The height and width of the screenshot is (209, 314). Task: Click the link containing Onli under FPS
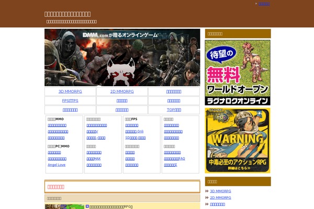(x=134, y=131)
